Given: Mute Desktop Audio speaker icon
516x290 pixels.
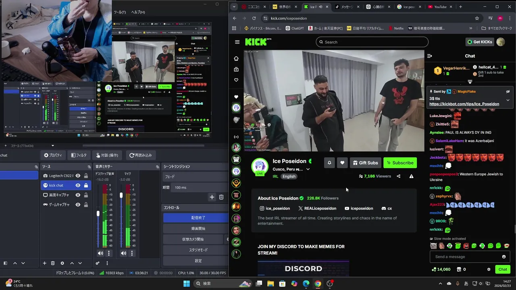Looking at the screenshot, I should coord(100,253).
